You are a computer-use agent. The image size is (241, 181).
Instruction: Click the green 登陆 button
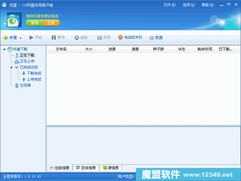point(34,23)
